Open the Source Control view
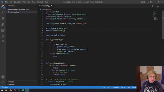Screen dimensions: 164x92 click(x=3, y=18)
